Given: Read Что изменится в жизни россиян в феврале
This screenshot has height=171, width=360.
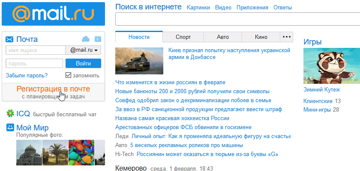Looking at the screenshot, I should tap(171, 82).
